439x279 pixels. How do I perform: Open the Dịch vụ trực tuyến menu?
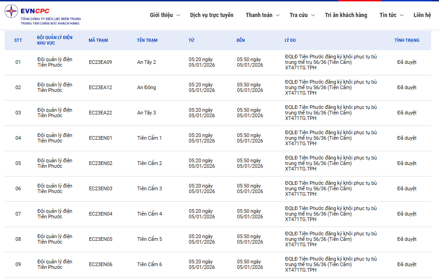tap(211, 15)
